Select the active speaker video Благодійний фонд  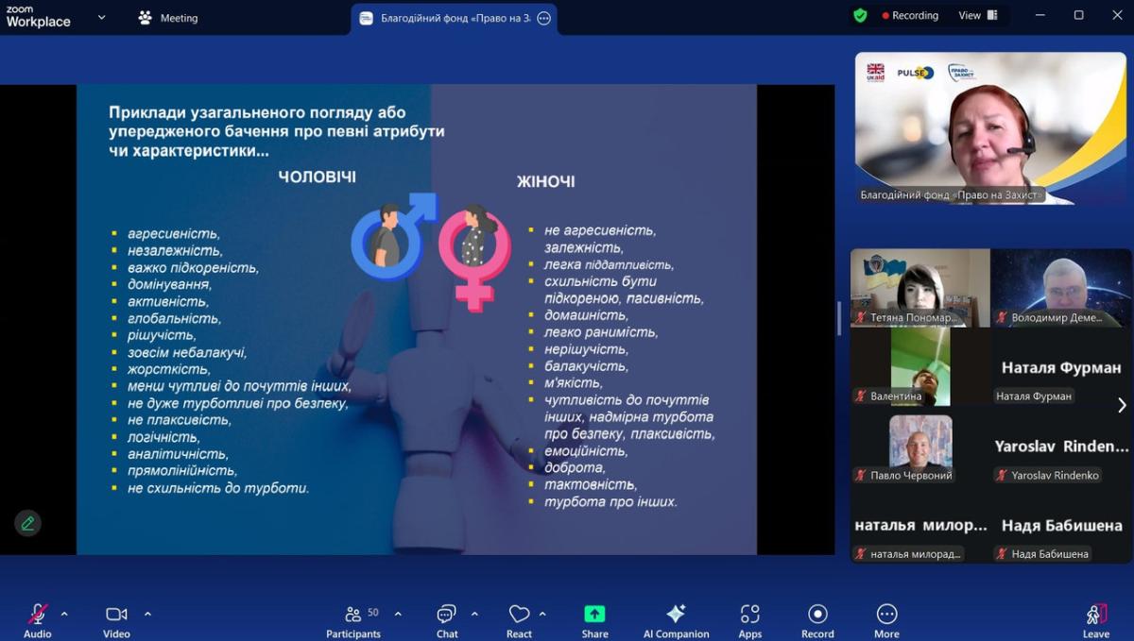[x=991, y=127]
